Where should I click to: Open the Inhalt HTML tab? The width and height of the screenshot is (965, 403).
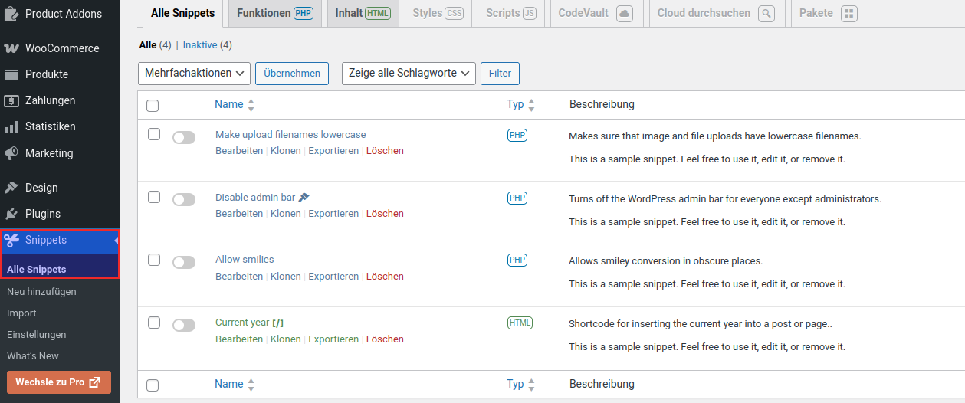tap(363, 13)
